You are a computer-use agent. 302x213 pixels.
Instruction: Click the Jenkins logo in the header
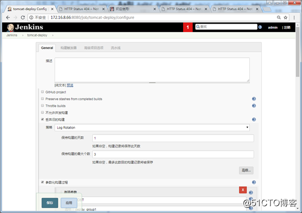point(25,27)
